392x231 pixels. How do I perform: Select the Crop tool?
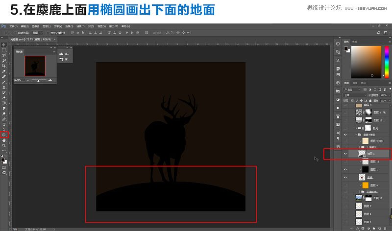4,66
